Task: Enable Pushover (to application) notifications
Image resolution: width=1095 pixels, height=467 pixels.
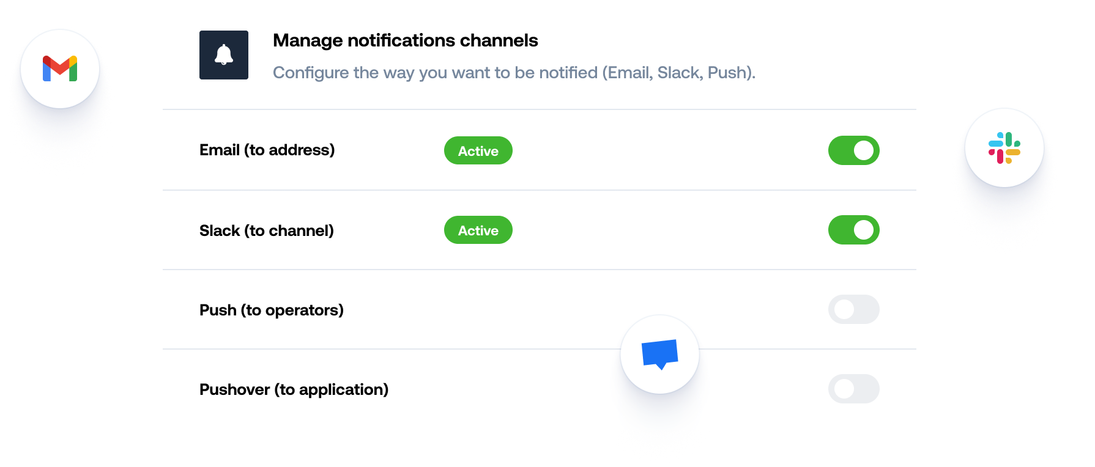Action: 854,389
